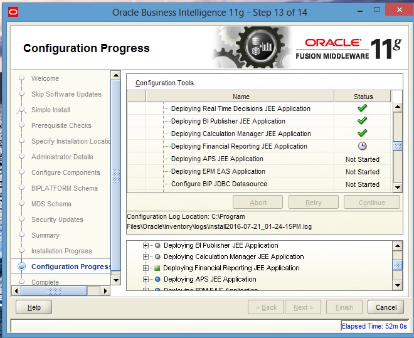This screenshot has width=414, height=338.
Task: Click green checkmark for Real Time Decisions
Action: [362, 108]
